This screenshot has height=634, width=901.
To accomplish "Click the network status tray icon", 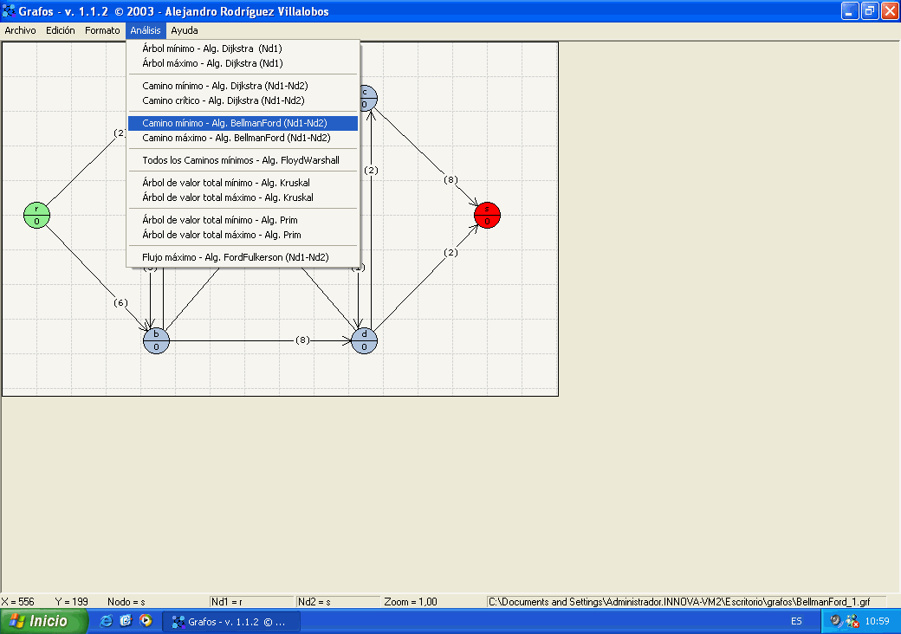I will 852,621.
